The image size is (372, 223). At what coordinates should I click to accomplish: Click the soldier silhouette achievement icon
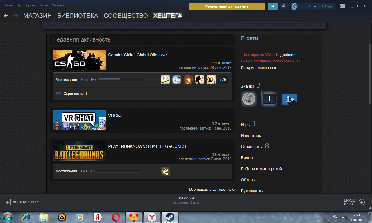[200, 80]
